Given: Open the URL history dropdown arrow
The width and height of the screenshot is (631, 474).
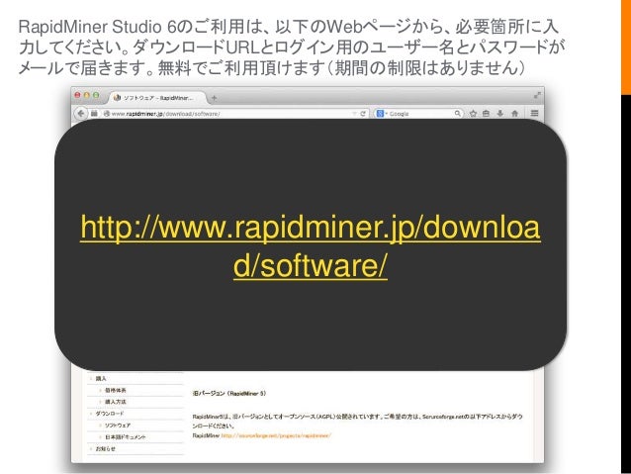Looking at the screenshot, I should pos(354,114).
